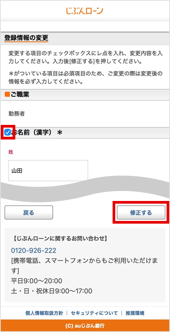This screenshot has width=170, height=332.
Task: Click the 土・日・祝休日9:00〜17:00 hours text
Action: coord(51,291)
